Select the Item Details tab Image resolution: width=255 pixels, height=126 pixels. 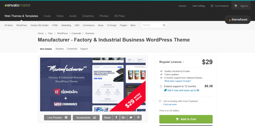[x=46, y=49]
